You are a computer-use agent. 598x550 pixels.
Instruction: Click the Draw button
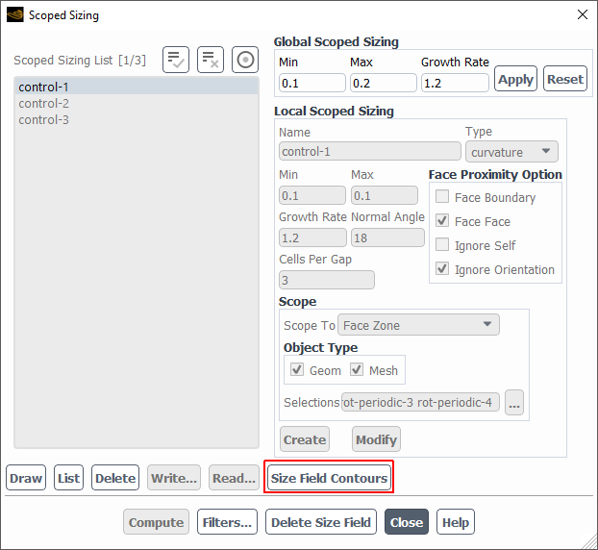[x=26, y=478]
